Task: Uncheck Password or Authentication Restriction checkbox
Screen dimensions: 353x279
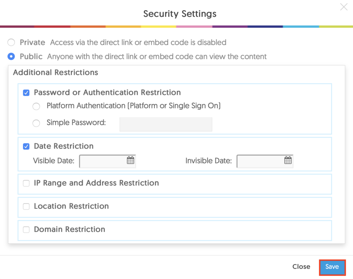Action: click(26, 93)
